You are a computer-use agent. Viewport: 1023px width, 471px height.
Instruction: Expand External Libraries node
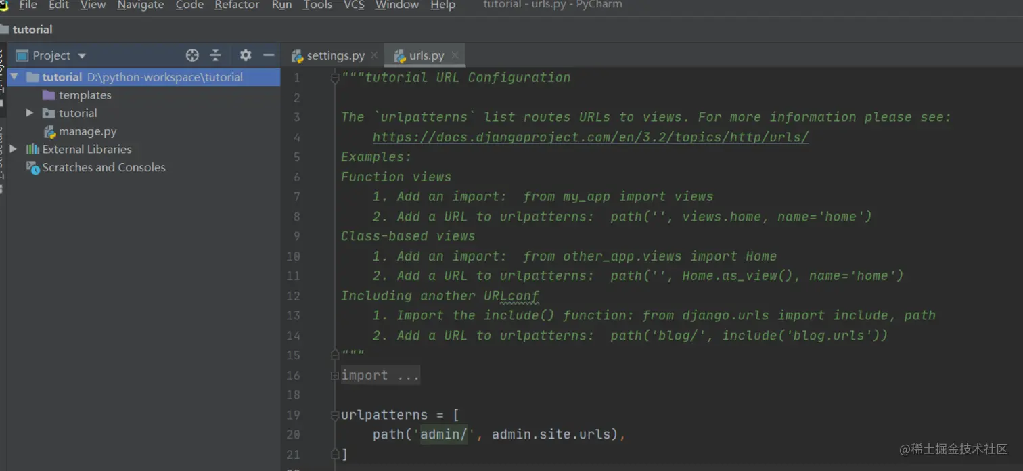(14, 149)
